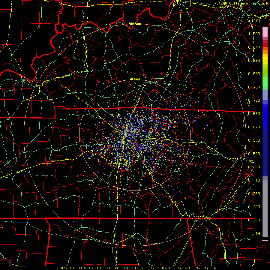
Task: Click the 0.413 legend value
Action: click(x=254, y=180)
